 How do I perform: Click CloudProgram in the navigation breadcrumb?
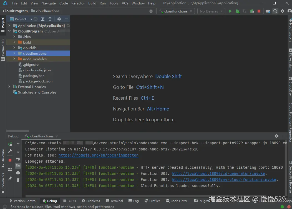coord(15,11)
